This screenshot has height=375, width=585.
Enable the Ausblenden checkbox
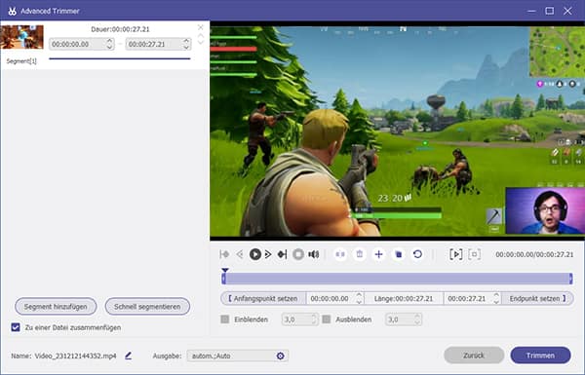pos(327,319)
